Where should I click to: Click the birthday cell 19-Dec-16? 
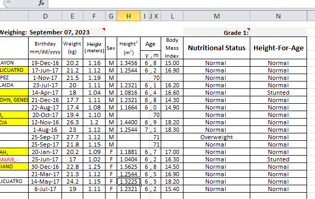(x=45, y=63)
